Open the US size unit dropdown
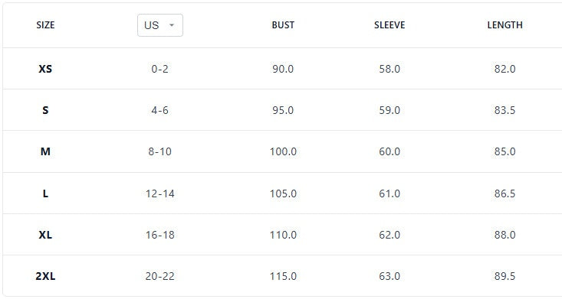The image size is (562, 299). 159,25
